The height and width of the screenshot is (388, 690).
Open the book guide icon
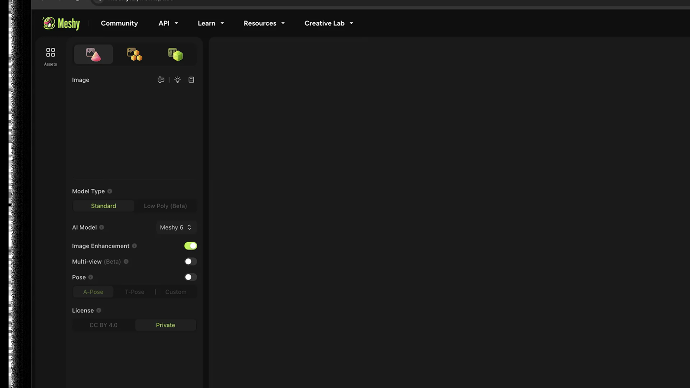click(191, 80)
